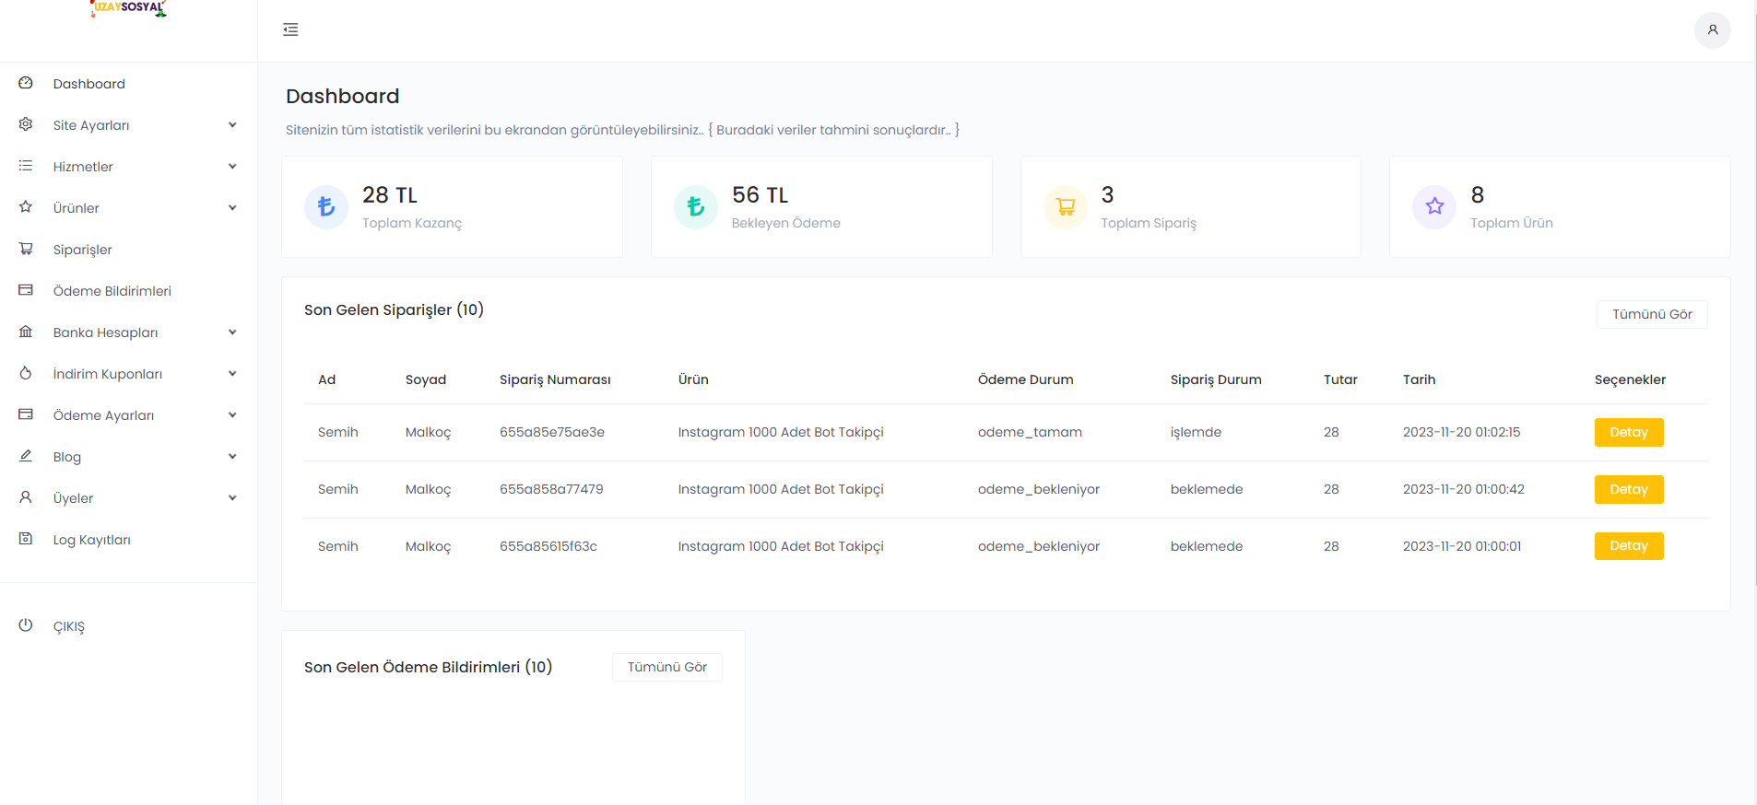Click the Son Gelen Ödeme Bildirimleri (10) heading

point(428,667)
